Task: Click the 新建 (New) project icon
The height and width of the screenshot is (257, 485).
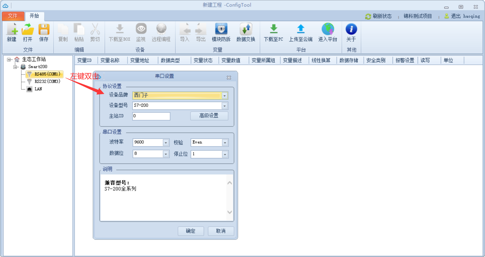Action: [x=12, y=29]
